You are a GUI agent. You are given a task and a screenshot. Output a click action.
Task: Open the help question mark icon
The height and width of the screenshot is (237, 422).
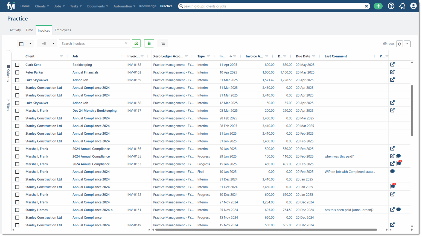pyautogui.click(x=391, y=6)
